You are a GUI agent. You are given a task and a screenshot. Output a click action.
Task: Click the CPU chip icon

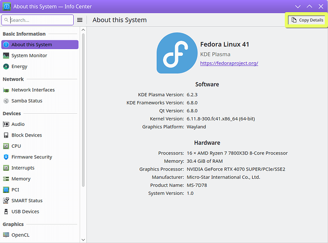(6, 146)
